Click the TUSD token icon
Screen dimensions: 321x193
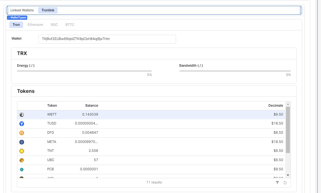22,124
